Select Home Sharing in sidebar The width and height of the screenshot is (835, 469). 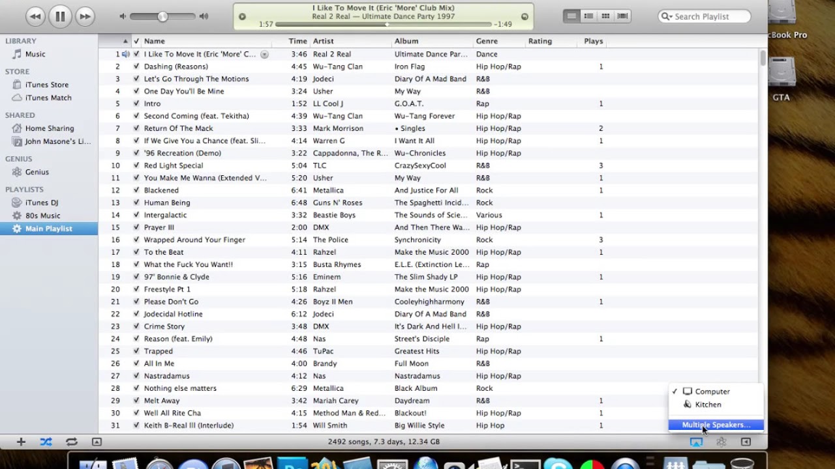(49, 128)
